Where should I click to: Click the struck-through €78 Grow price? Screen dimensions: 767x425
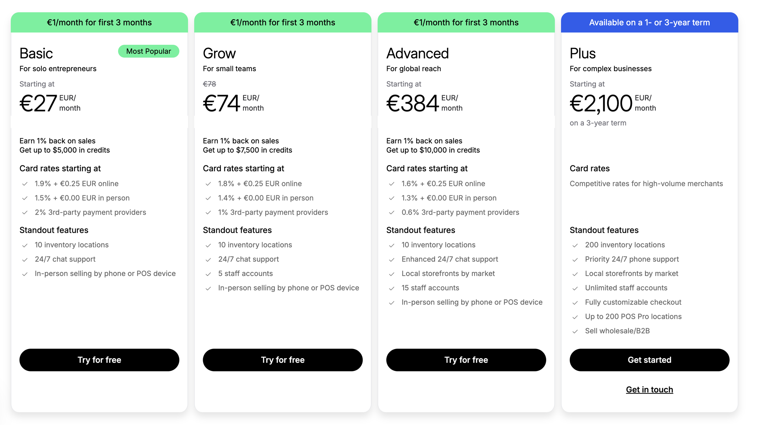209,84
